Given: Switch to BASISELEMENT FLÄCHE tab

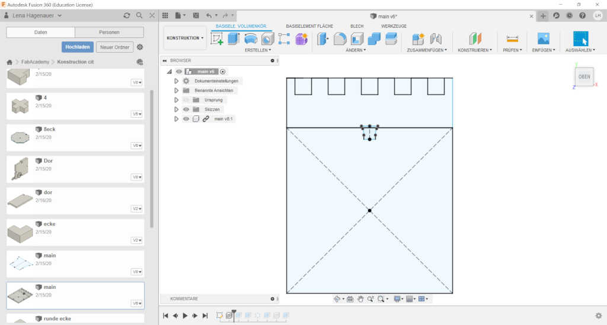Looking at the screenshot, I should pos(309,26).
